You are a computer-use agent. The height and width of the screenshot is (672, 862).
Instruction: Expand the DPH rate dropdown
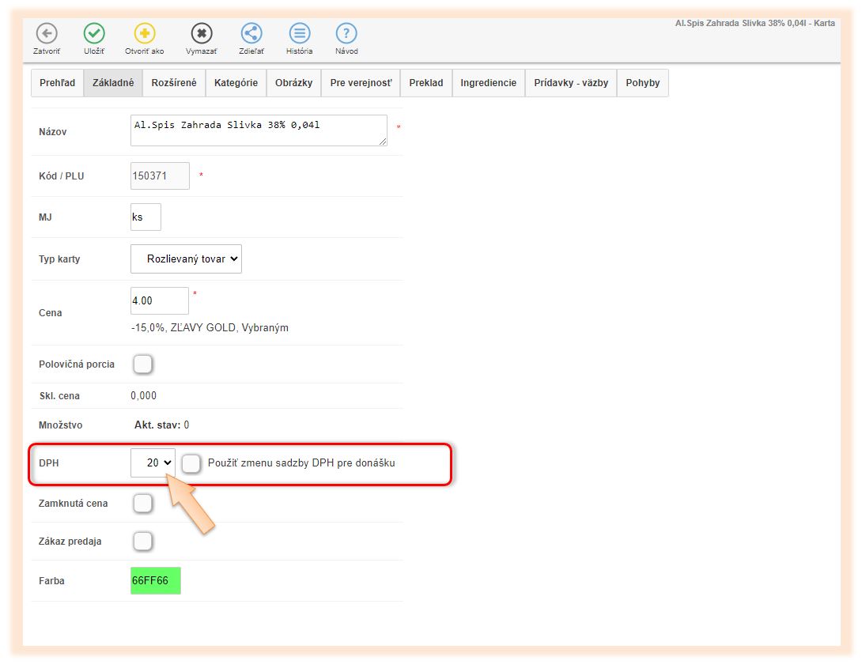[x=153, y=463]
